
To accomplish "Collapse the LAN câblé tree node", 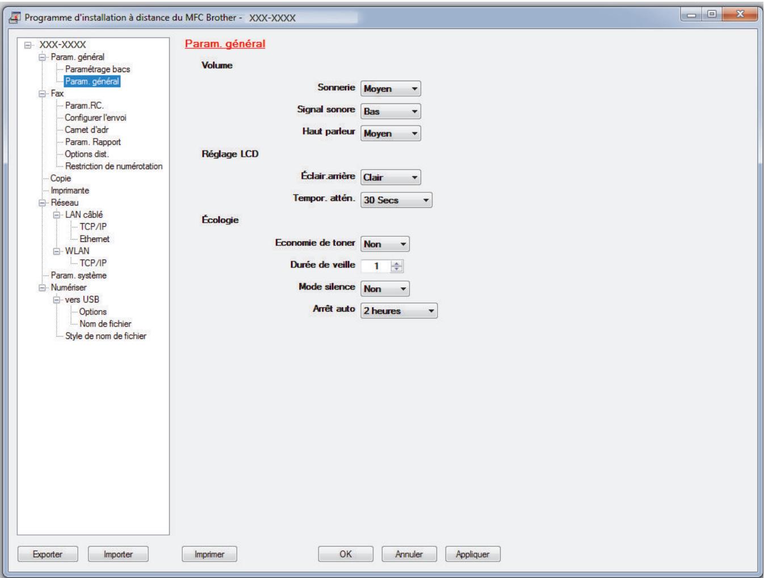I will click(56, 215).
